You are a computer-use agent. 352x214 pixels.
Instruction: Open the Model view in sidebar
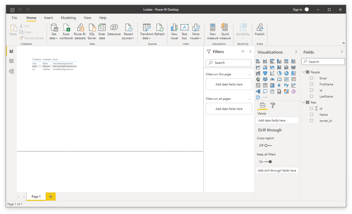pos(11,71)
